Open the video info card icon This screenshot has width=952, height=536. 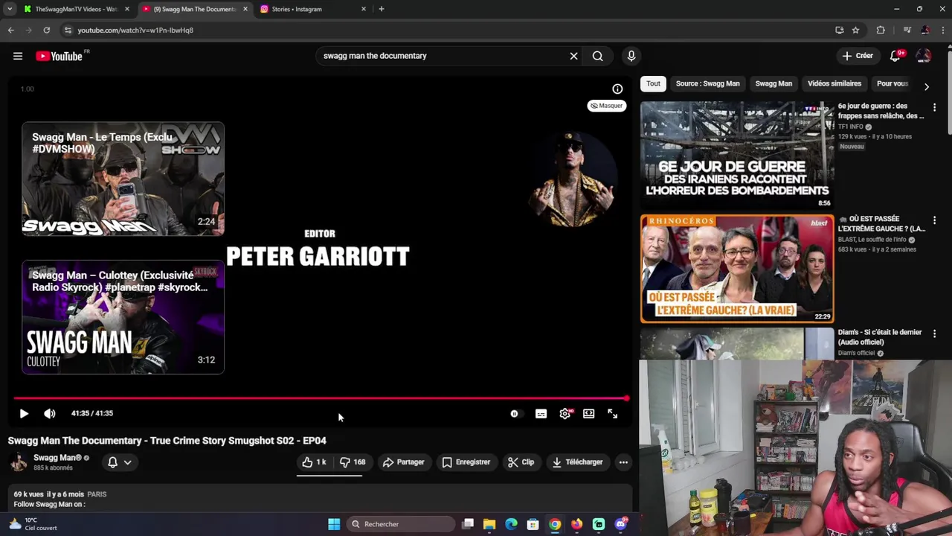point(617,89)
